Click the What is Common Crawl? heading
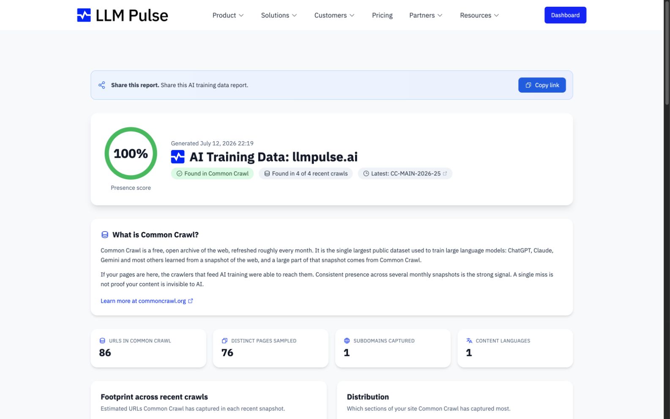 click(156, 235)
